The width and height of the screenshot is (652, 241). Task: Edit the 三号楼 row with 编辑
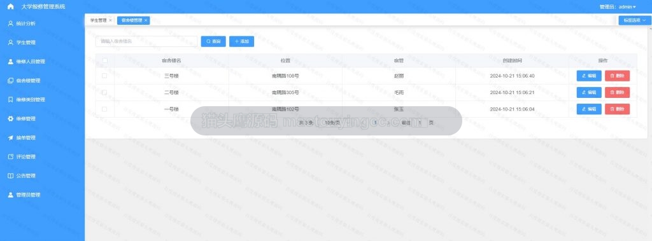coord(589,76)
